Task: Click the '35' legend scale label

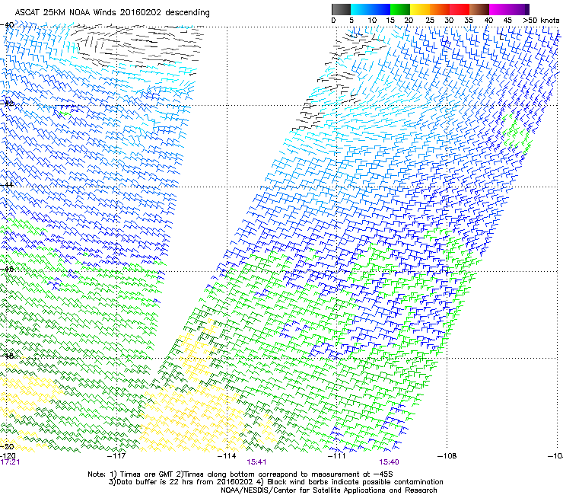Action: (x=469, y=21)
